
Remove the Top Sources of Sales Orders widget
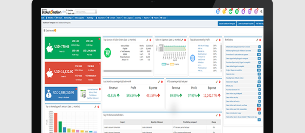coord(150,40)
